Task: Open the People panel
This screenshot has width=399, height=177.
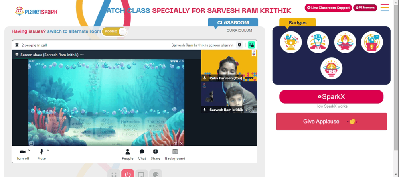Action: point(128,155)
